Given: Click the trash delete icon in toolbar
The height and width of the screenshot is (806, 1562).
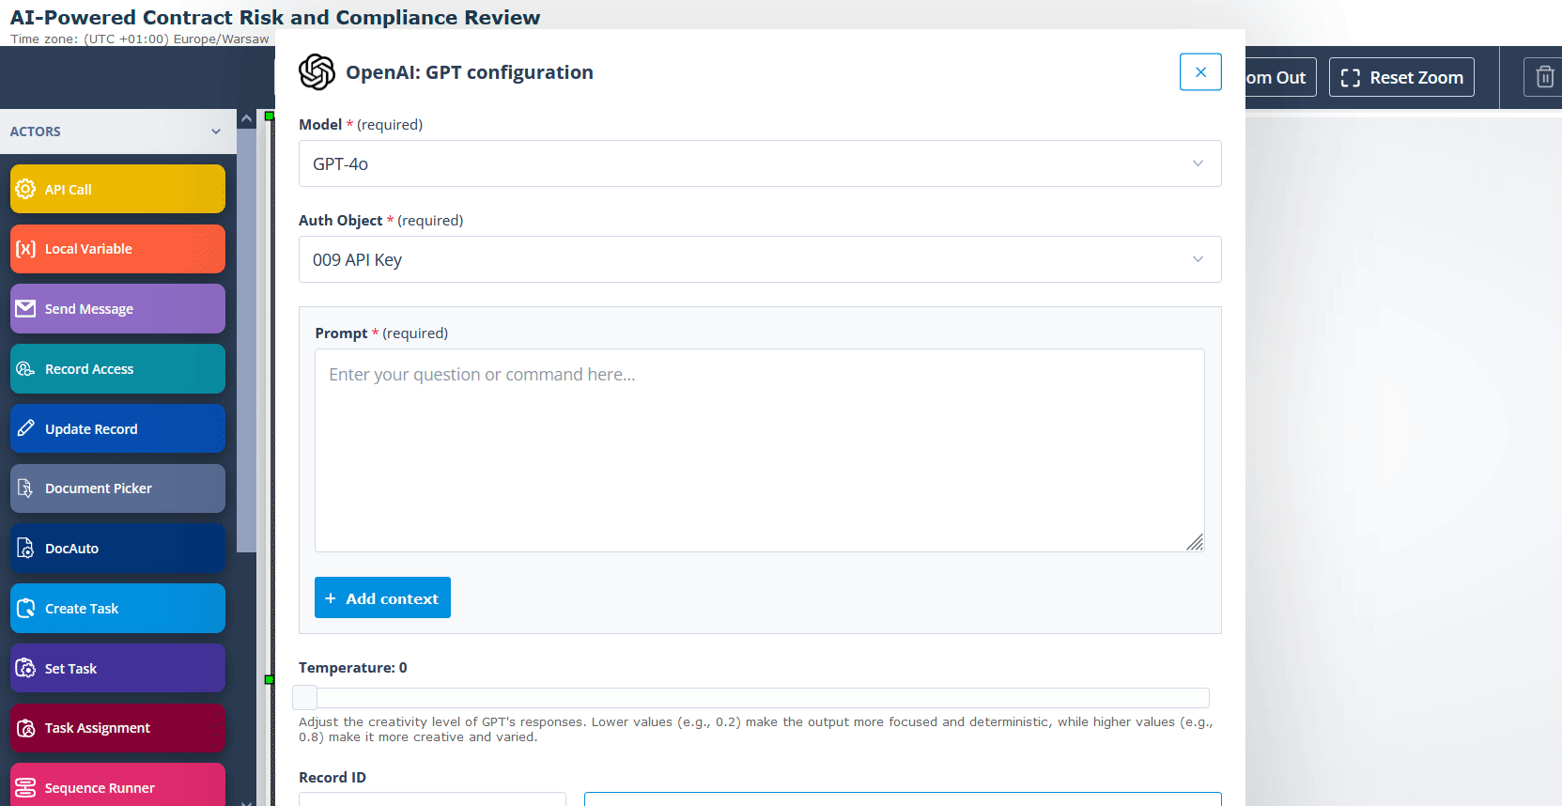Looking at the screenshot, I should [x=1544, y=77].
